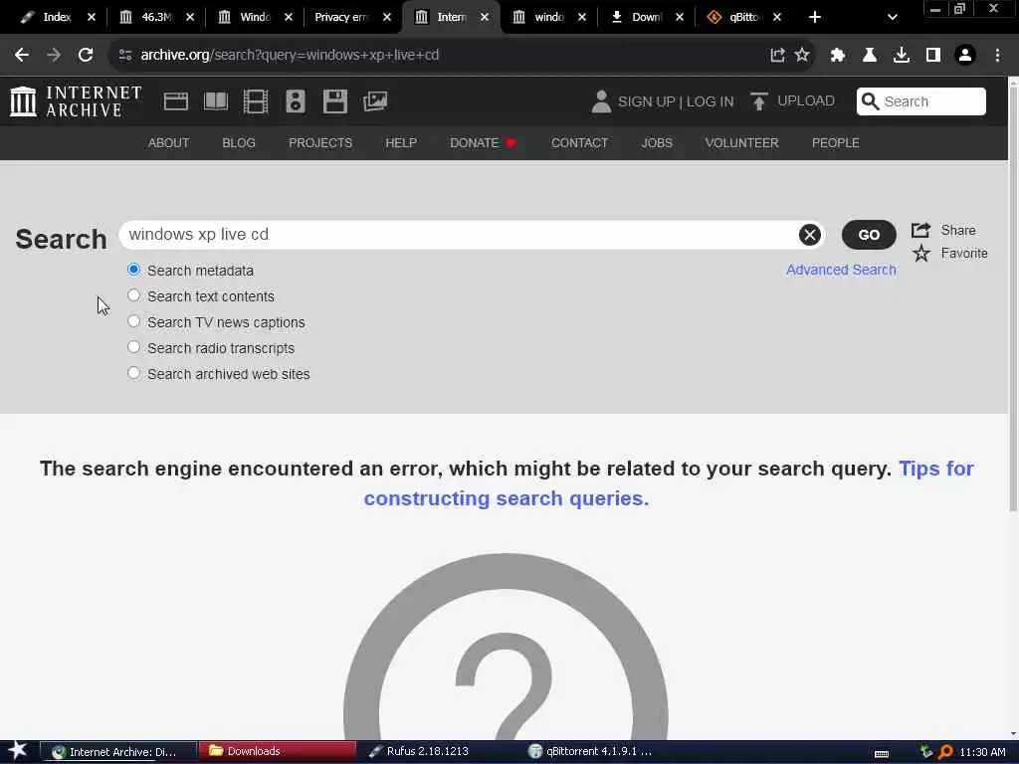Click the system tray search magnifier icon

tap(945, 752)
